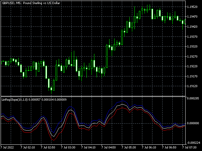Click the 7 Jul 03:30 time label
Viewport: 202px width, 151px height.
click(x=68, y=148)
